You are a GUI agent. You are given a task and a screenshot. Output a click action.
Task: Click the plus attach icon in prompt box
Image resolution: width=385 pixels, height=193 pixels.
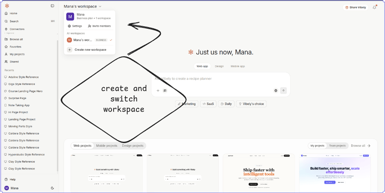pos(158,91)
